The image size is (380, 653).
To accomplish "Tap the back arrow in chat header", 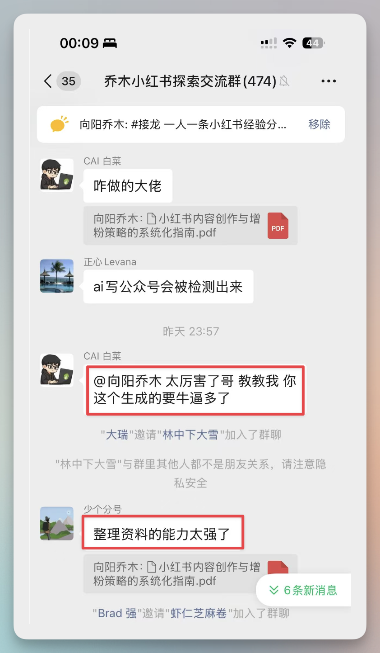I will click(x=48, y=81).
